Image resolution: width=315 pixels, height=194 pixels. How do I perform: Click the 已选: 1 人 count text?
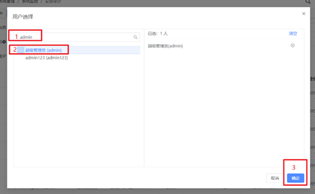pos(157,33)
